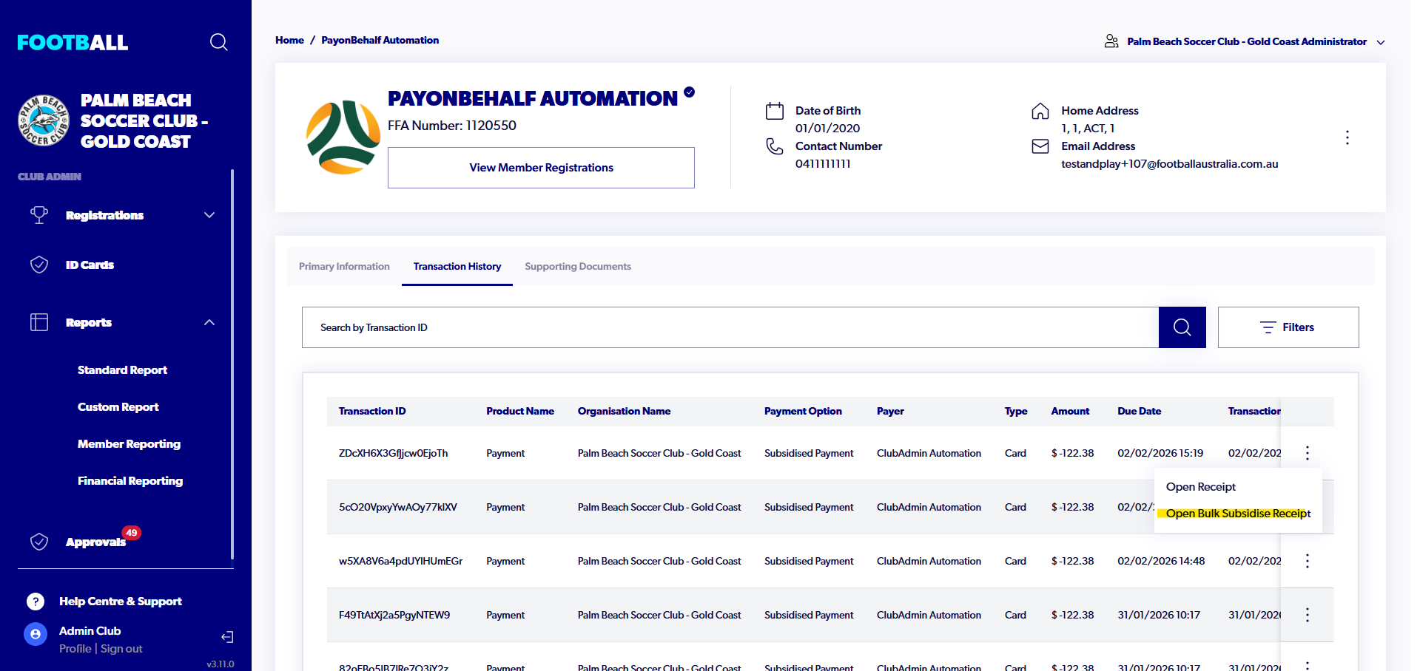
Task: Click the Payment Option column header
Action: [803, 411]
